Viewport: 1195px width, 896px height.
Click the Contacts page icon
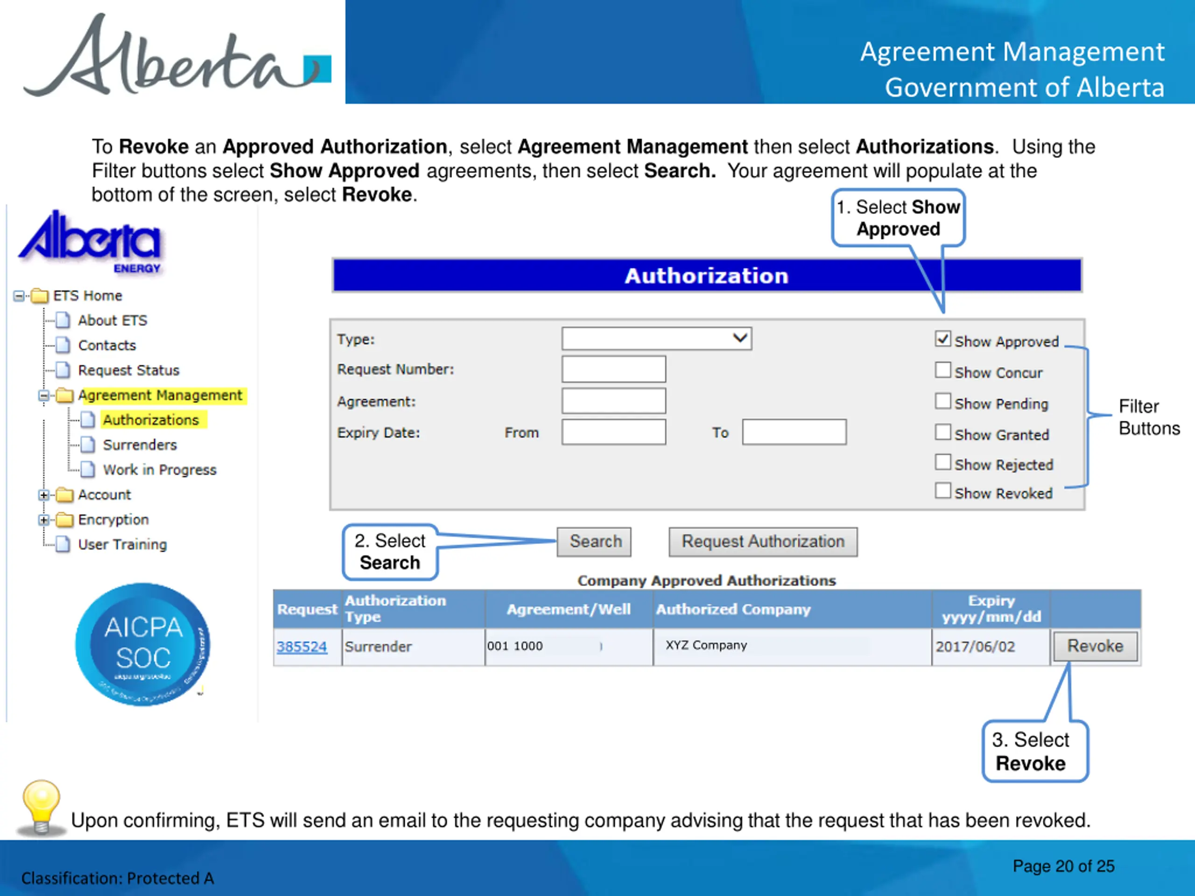(x=63, y=345)
